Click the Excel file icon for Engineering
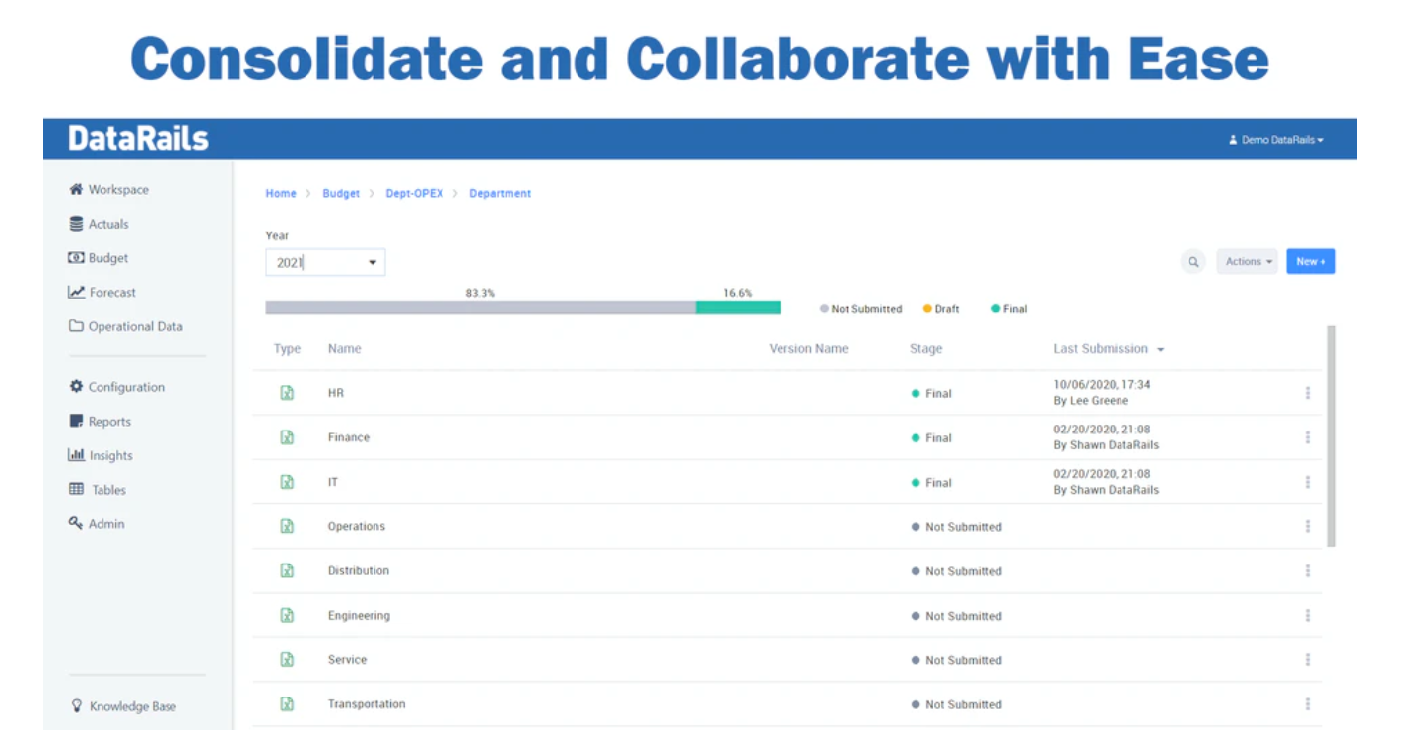 point(287,615)
